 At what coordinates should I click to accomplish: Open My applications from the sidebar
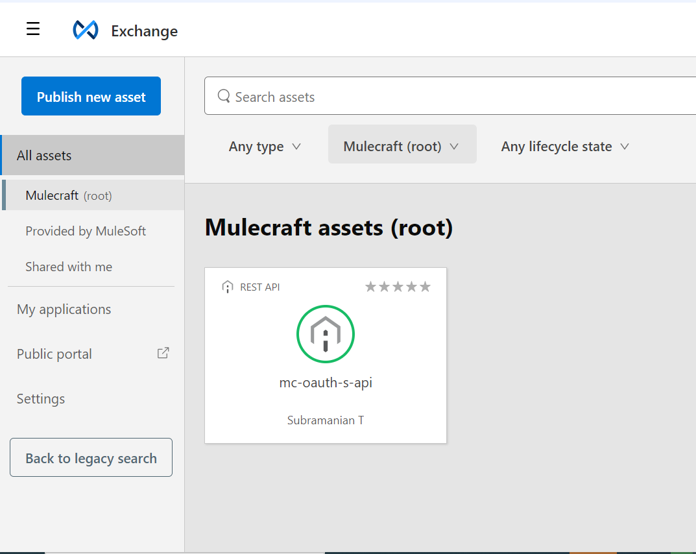tap(64, 309)
